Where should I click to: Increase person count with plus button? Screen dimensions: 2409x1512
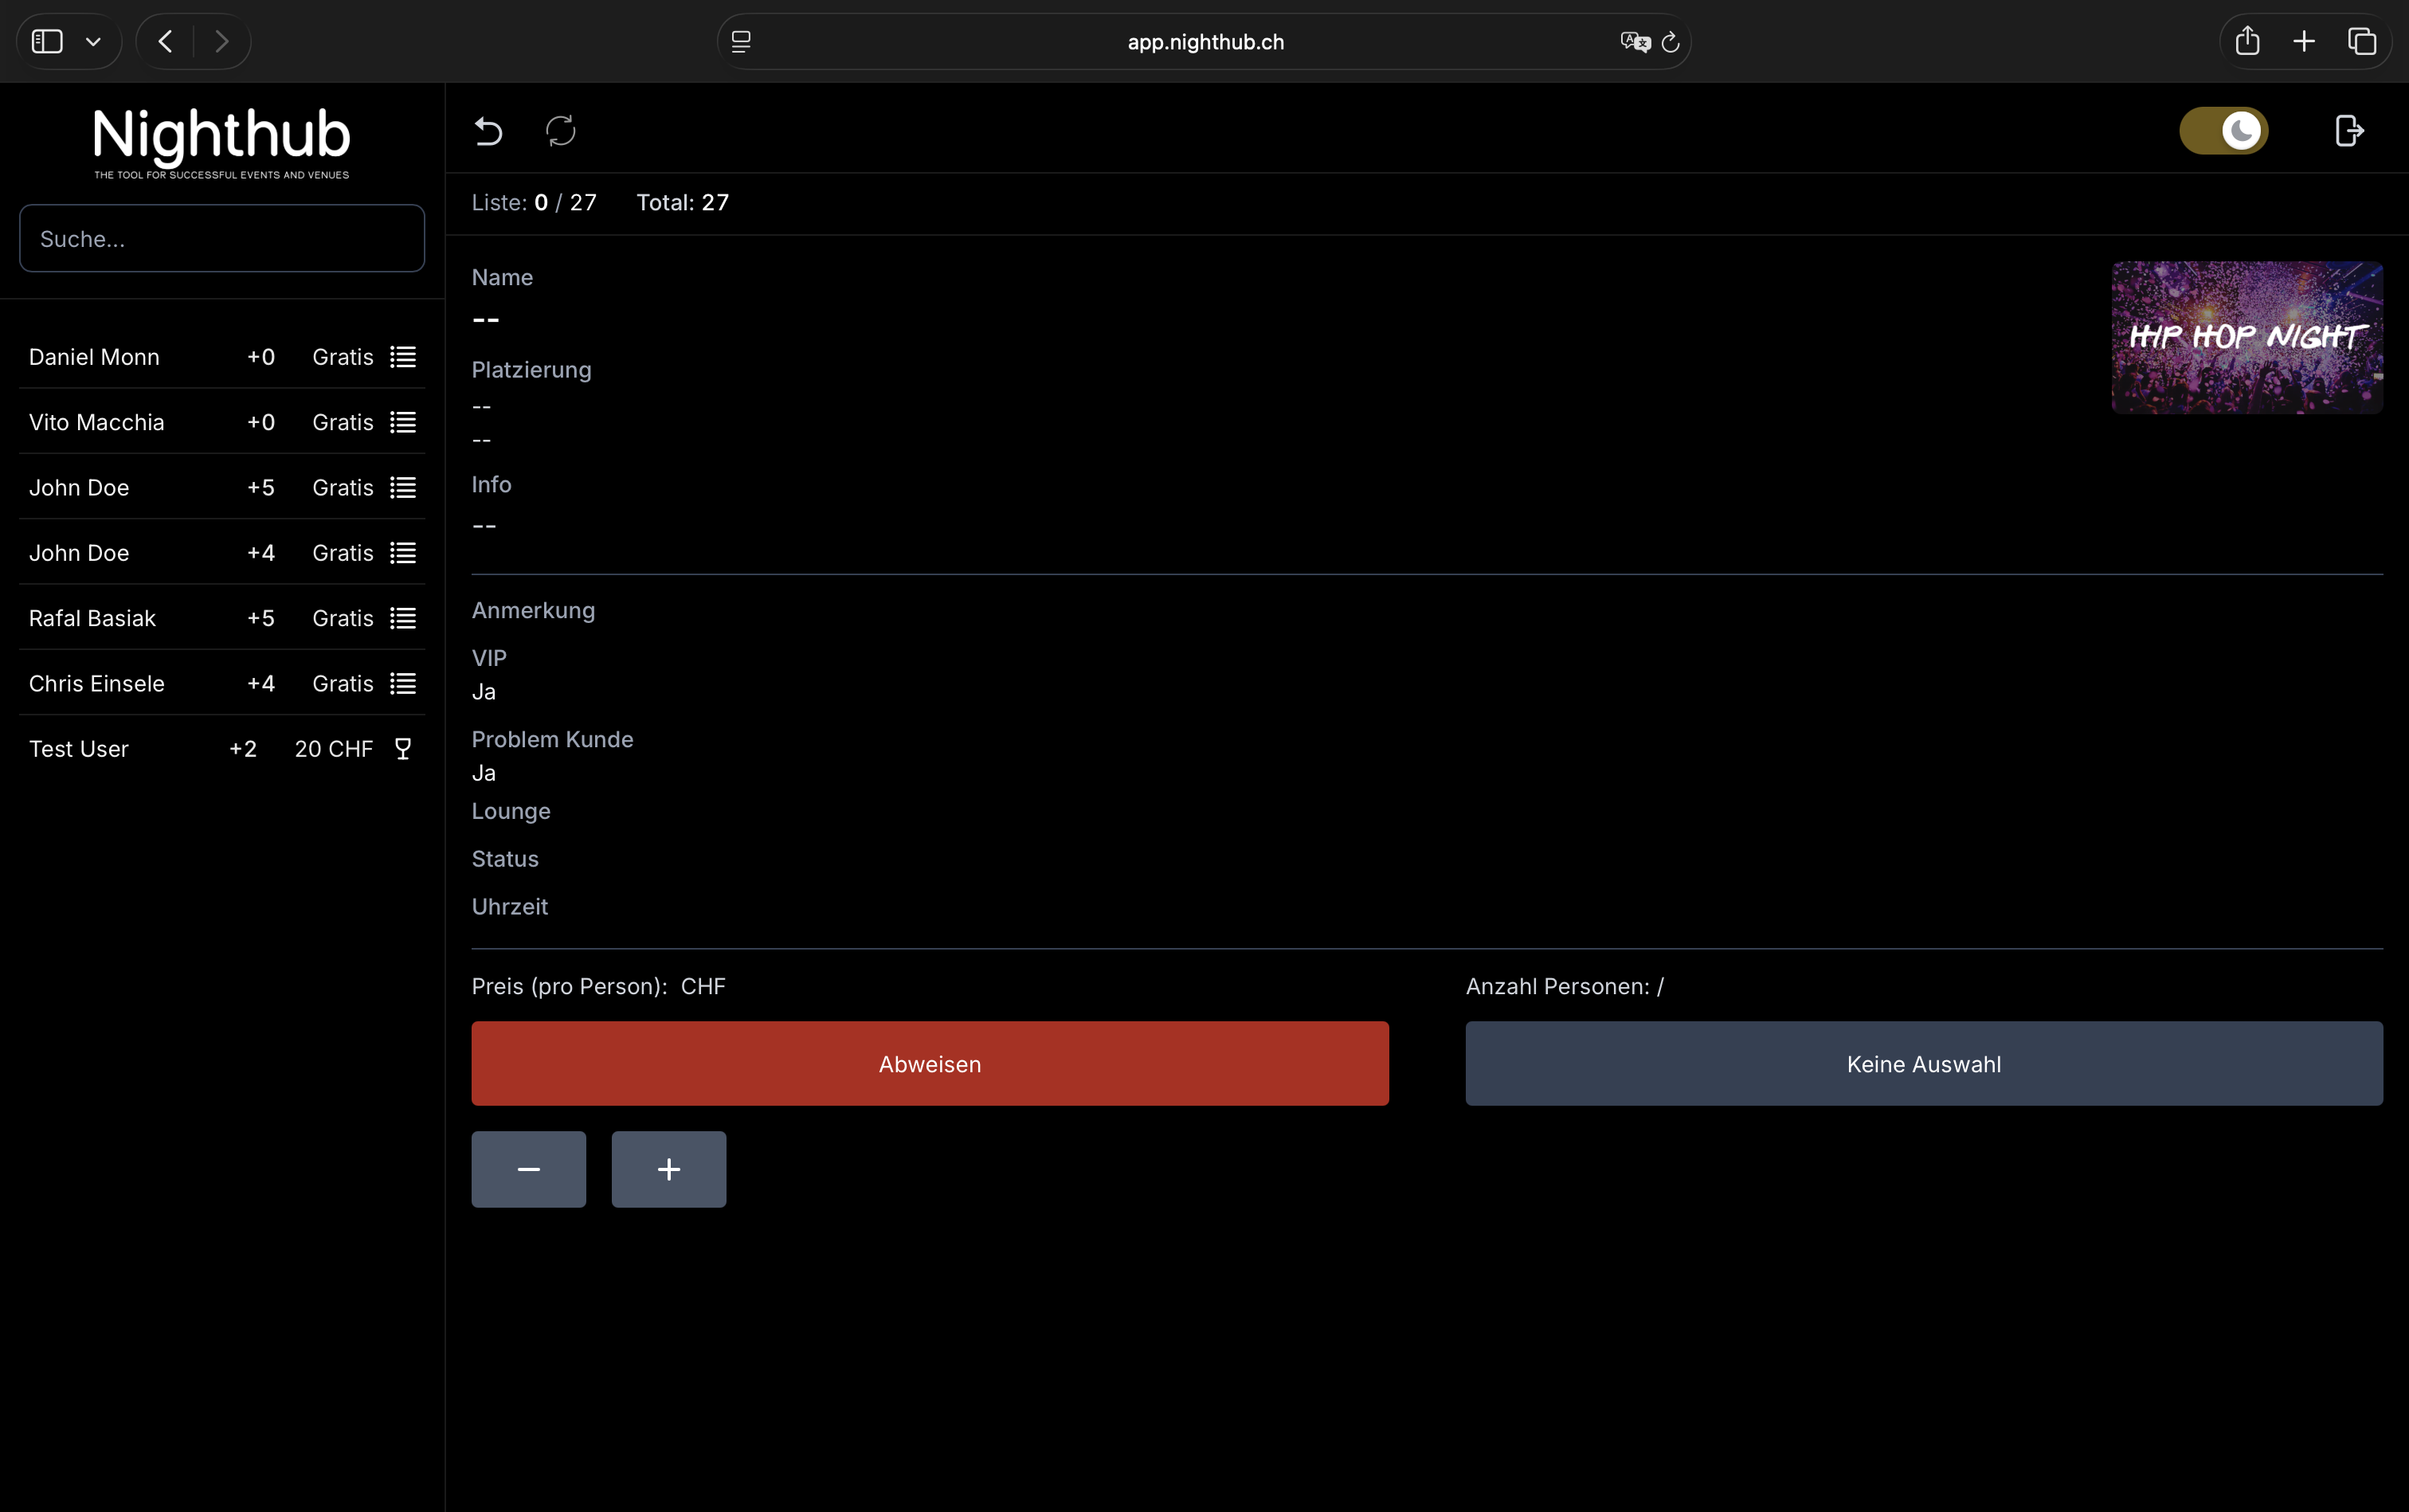click(669, 1169)
